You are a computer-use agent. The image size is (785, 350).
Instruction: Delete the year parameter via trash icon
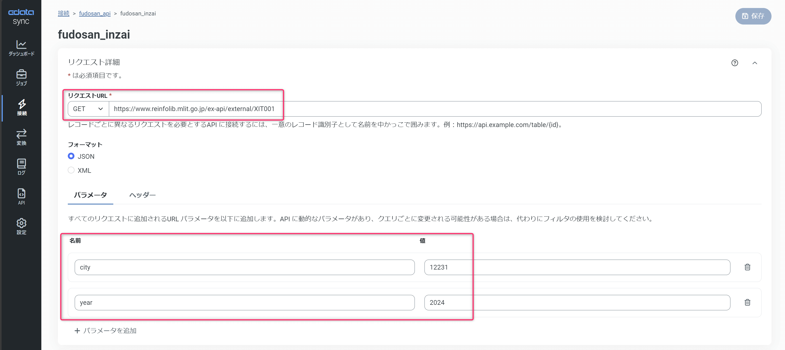click(x=747, y=303)
